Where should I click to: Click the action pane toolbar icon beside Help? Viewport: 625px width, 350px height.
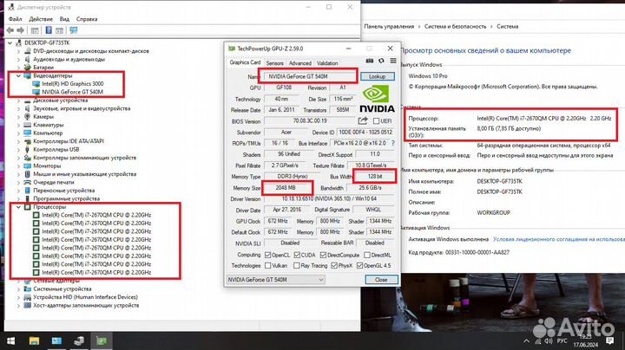(x=59, y=30)
